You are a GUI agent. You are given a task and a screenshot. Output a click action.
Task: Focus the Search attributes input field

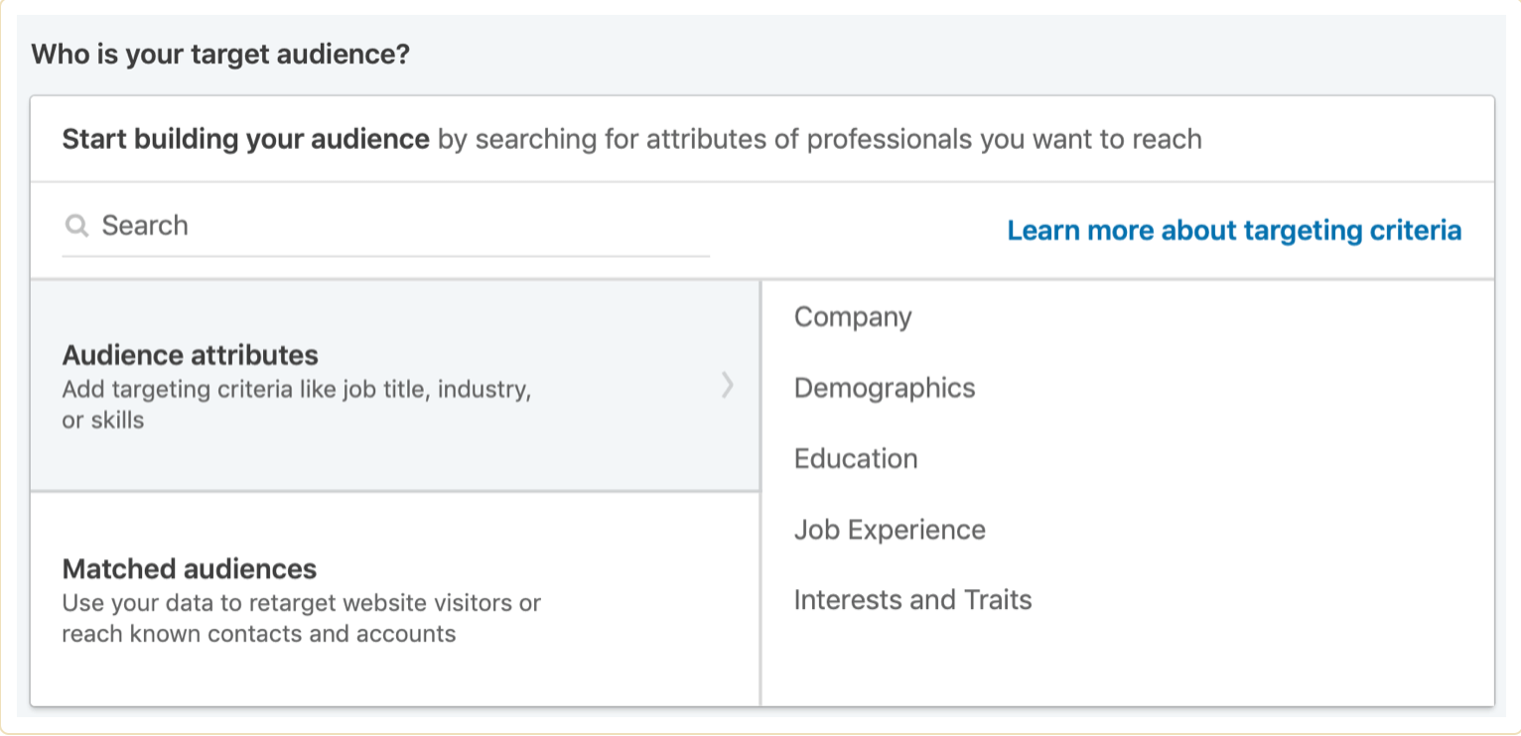tap(397, 226)
